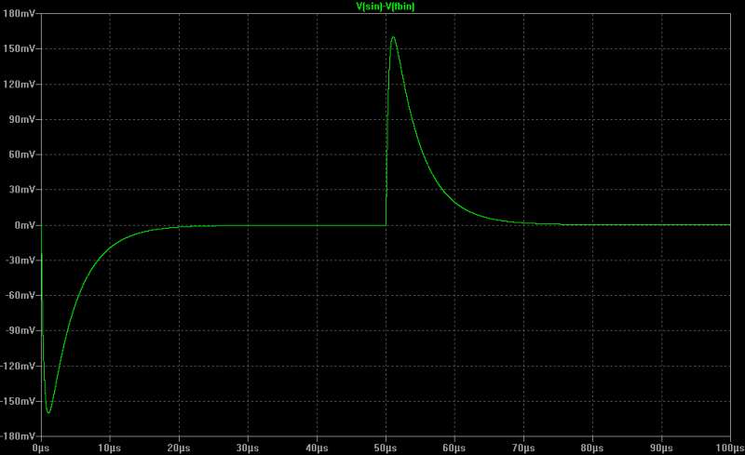Click the 20µs time axis label
Screen dimensions: 745x455
click(x=179, y=448)
